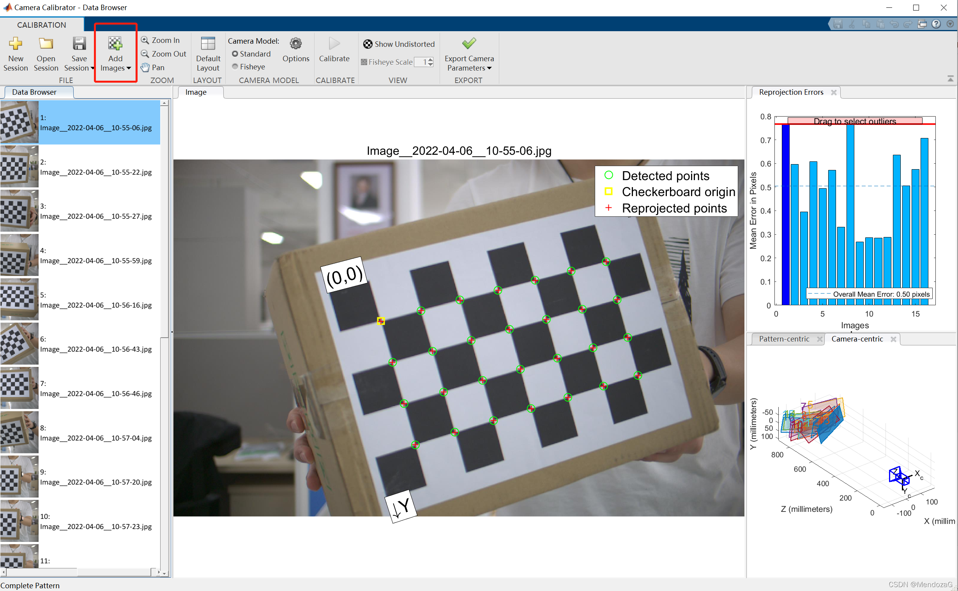The image size is (958, 591).
Task: Click the Overall Mean Error legend
Action: 869,294
